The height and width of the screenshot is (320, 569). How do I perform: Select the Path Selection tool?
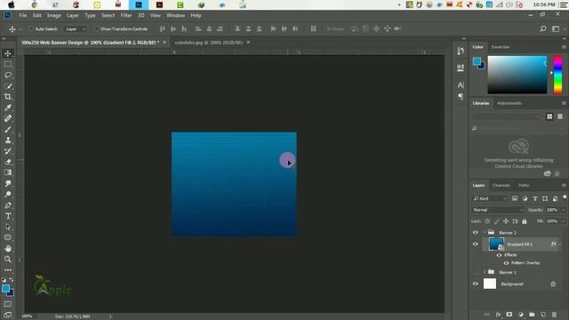pos(8,228)
